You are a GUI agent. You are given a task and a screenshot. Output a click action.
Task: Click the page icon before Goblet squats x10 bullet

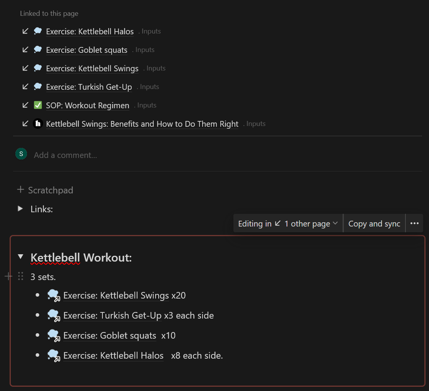point(54,336)
